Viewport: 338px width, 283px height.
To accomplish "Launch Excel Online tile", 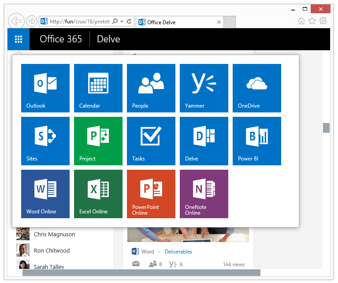I will click(x=98, y=194).
